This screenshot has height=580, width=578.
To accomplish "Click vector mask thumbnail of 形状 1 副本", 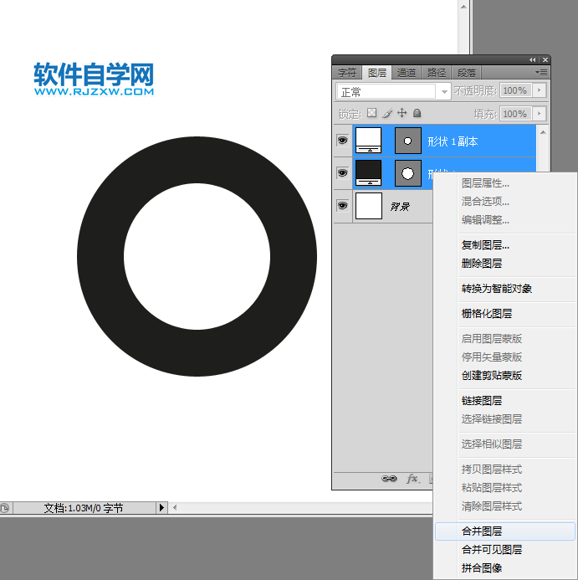I will pyautogui.click(x=408, y=141).
